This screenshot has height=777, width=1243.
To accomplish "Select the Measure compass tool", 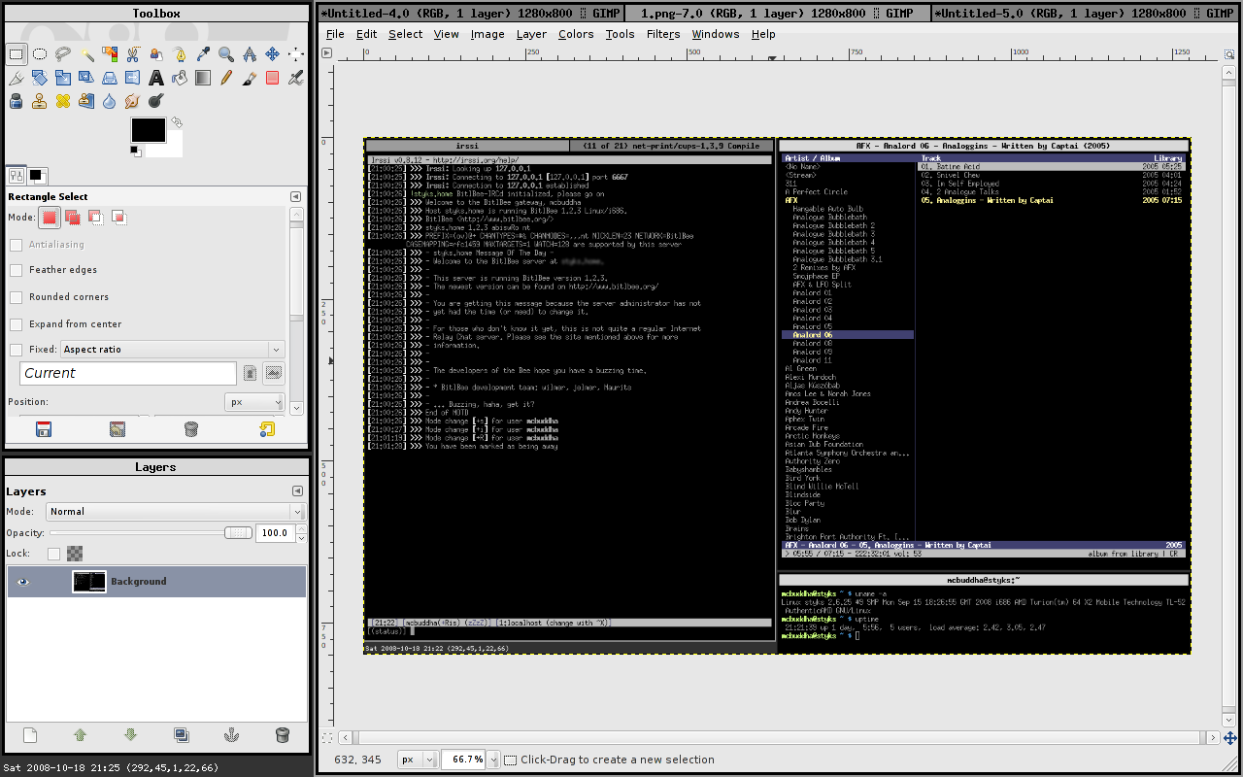I will click(250, 54).
